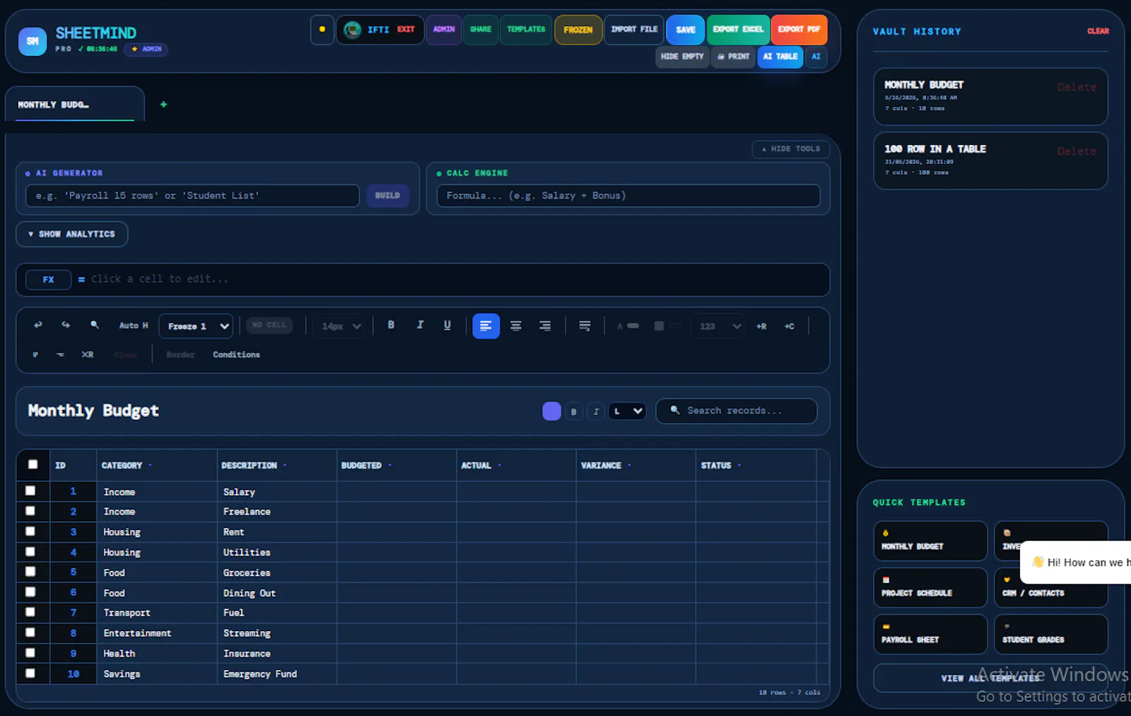Click the SM SheetMind logo

pyautogui.click(x=33, y=42)
